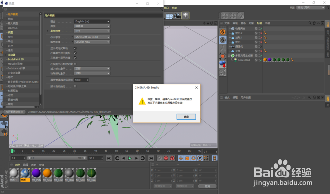The height and width of the screenshot is (194, 330).
Task: Toggle 显示气泡式帮助 checkbox
Action: (75, 48)
